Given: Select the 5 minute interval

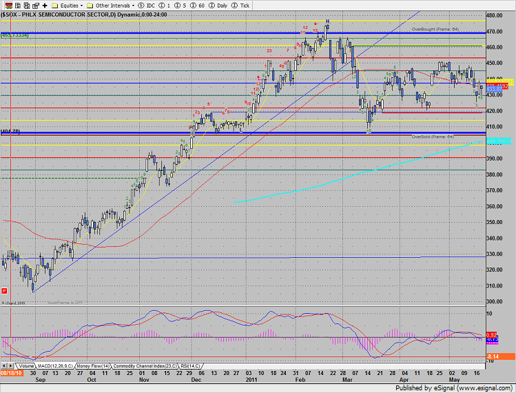Looking at the screenshot, I should (x=180, y=6).
